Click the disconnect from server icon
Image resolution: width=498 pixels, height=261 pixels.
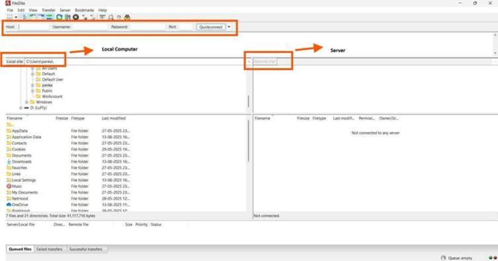(x=84, y=17)
